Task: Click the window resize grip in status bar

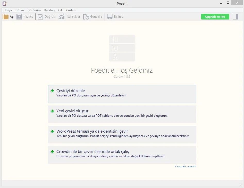Action: click(x=241, y=184)
